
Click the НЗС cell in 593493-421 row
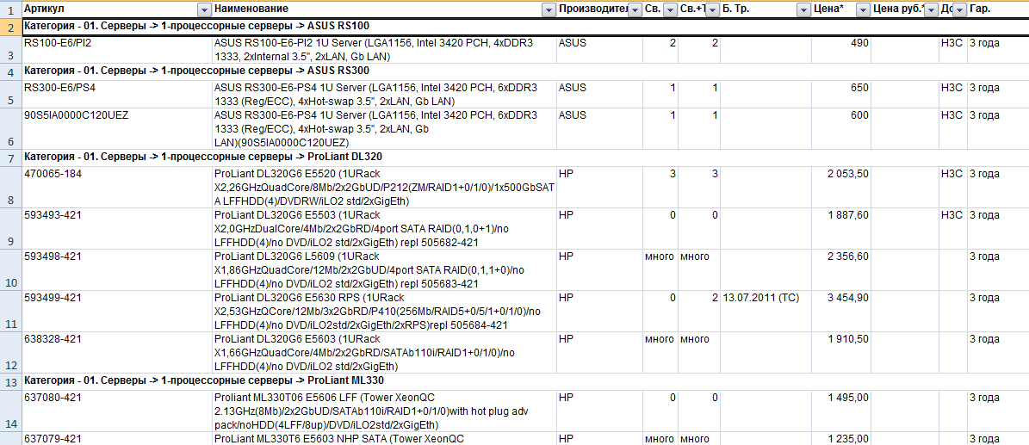[x=952, y=229]
